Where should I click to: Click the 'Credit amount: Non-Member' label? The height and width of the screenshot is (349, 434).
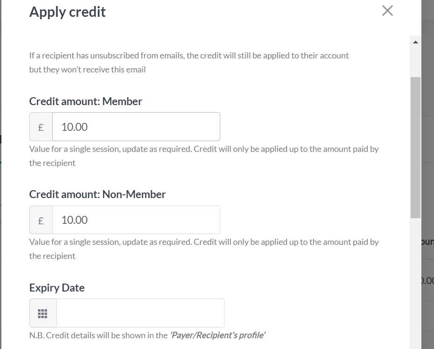[98, 194]
